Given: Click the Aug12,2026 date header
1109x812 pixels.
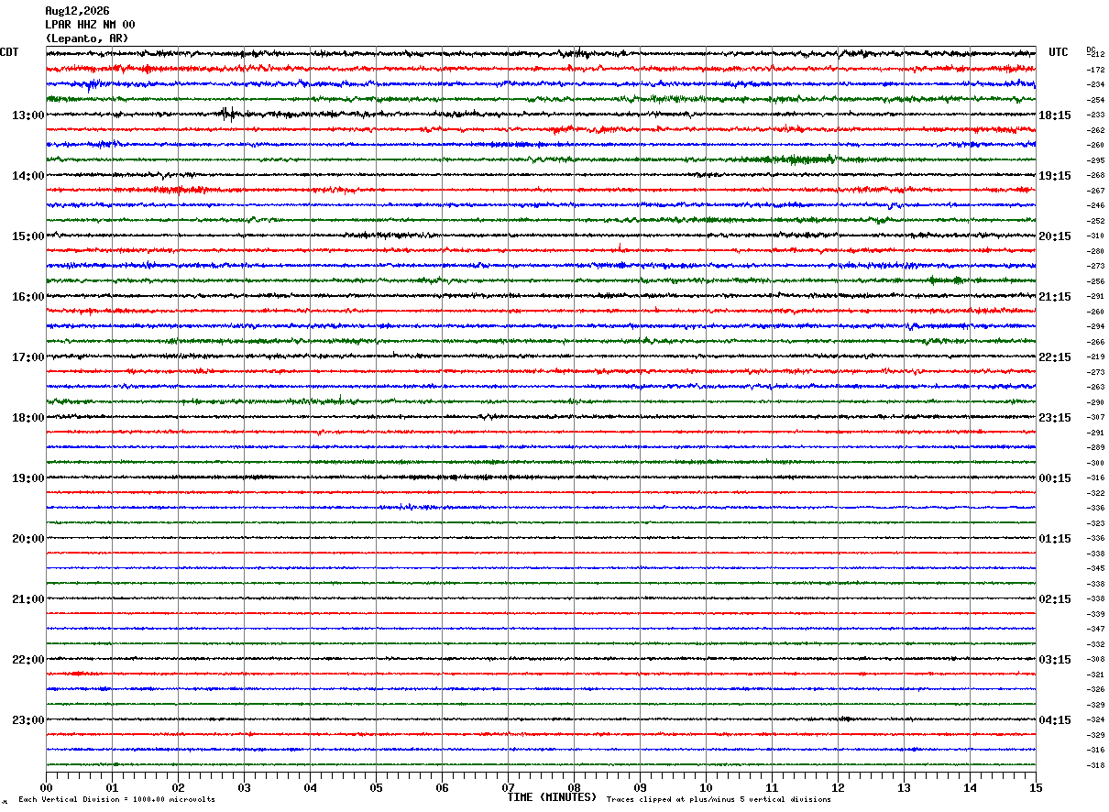Looking at the screenshot, I should coord(77,11).
